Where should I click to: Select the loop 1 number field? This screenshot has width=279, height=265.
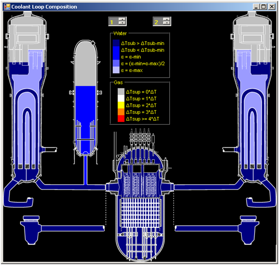pos(114,21)
